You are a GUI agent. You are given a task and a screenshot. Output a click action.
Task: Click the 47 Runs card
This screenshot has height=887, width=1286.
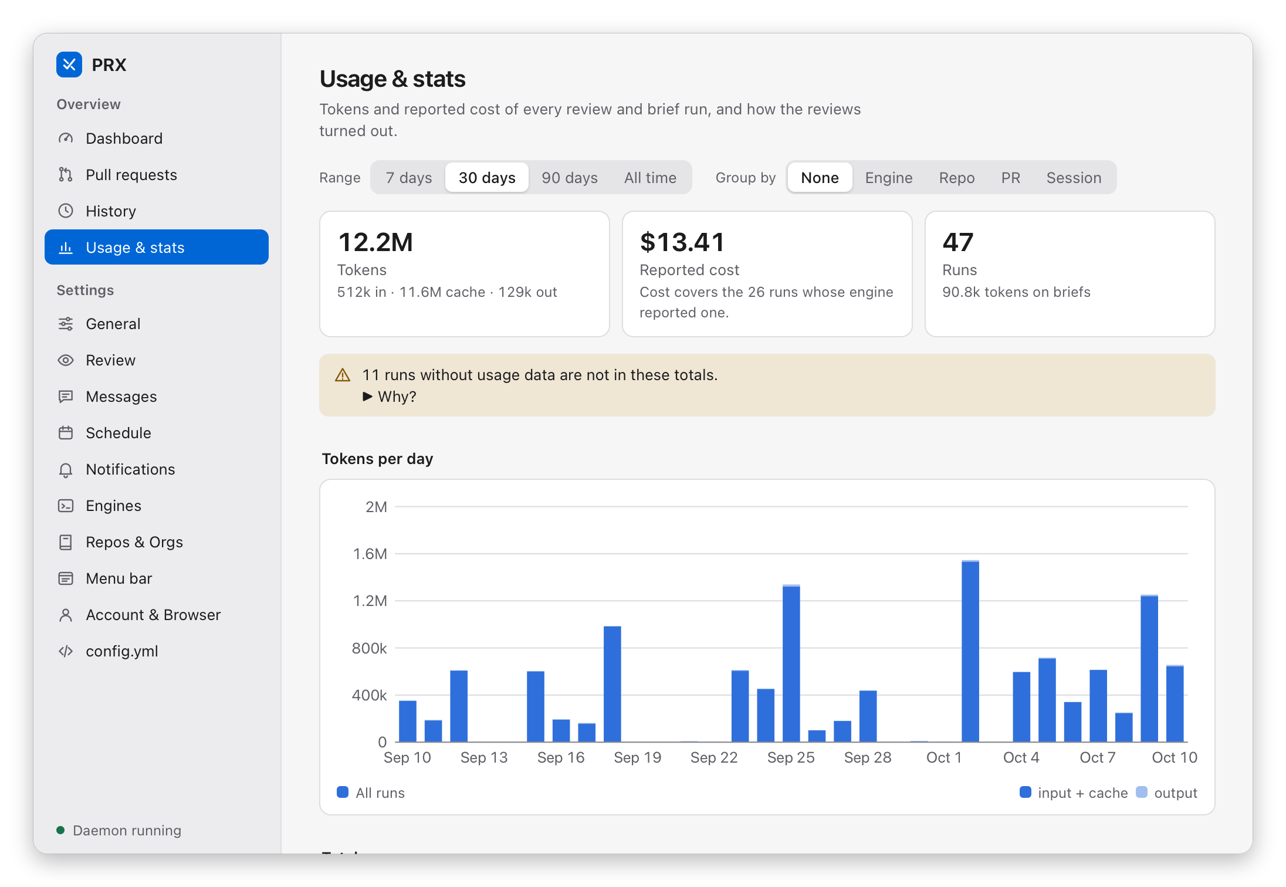(x=1070, y=274)
